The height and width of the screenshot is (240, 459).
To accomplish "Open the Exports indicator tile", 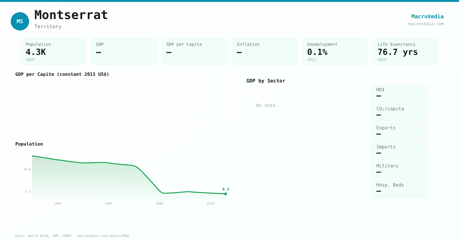I will (x=399, y=132).
